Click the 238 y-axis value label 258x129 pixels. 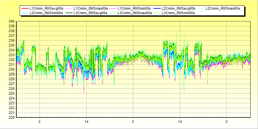click(11, 31)
